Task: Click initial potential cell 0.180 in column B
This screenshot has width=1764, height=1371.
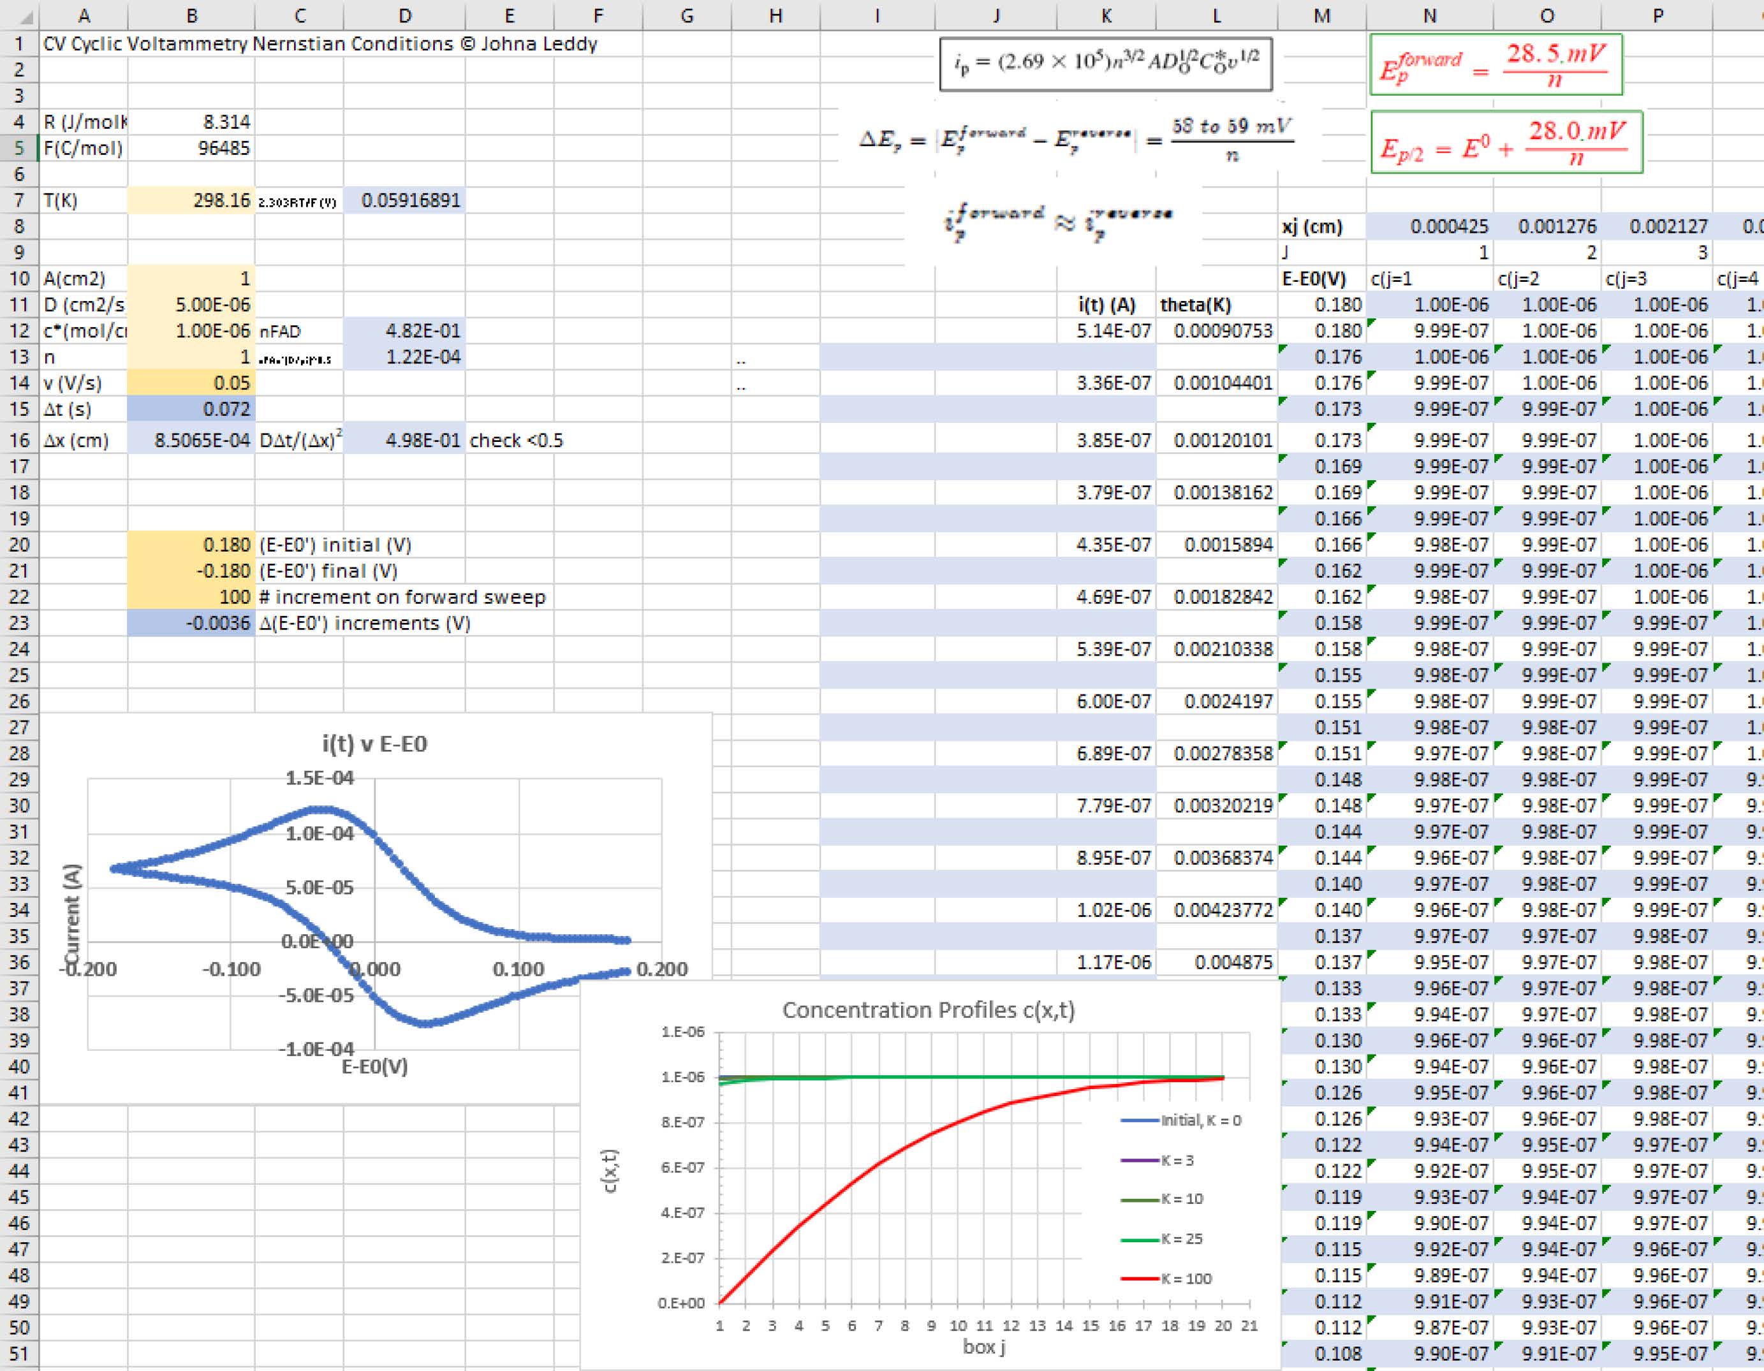Action: click(x=191, y=545)
